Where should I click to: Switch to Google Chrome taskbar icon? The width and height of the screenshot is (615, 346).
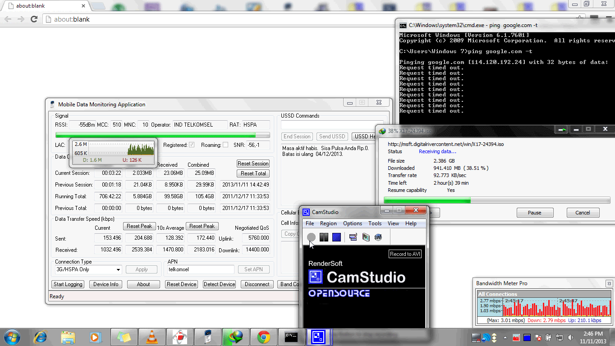[x=264, y=337]
